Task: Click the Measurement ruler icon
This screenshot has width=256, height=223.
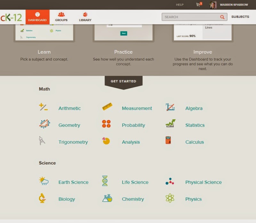Action: (x=107, y=107)
